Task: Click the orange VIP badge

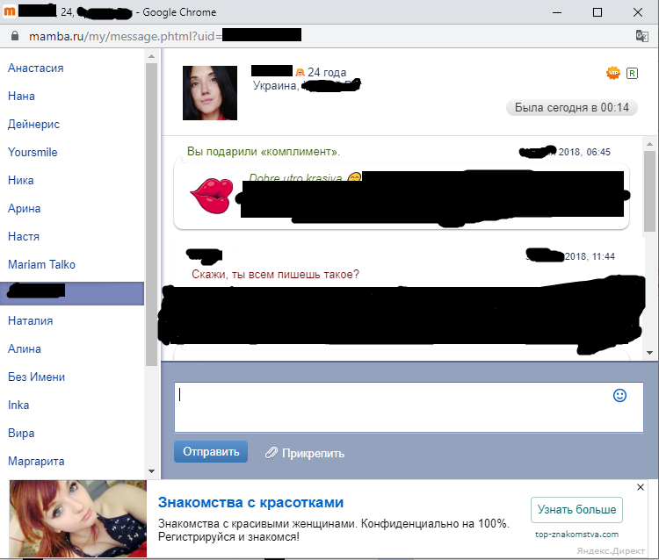Action: tap(613, 73)
